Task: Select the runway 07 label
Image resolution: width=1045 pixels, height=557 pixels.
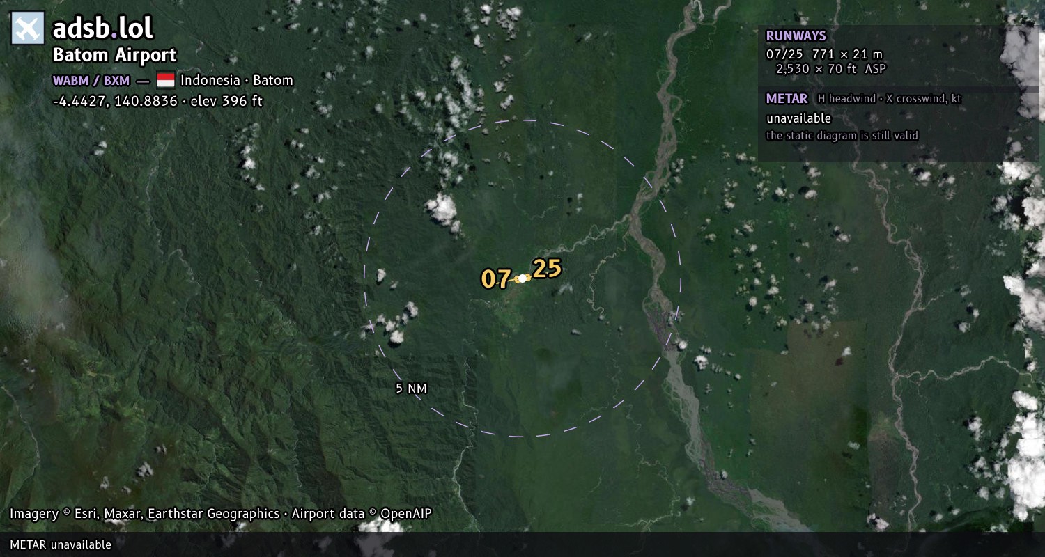Action: click(x=495, y=279)
